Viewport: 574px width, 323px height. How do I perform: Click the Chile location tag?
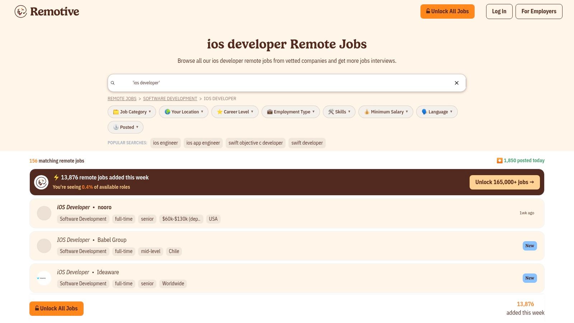174,251
